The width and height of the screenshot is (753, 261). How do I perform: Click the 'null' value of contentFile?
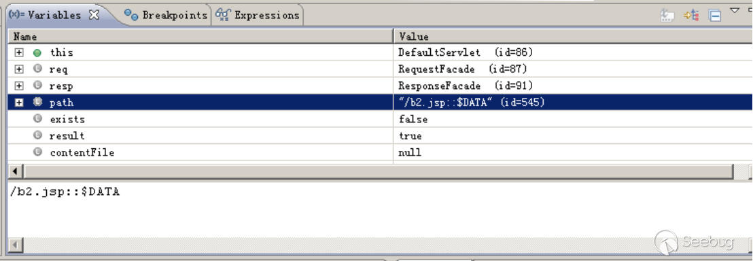click(x=410, y=153)
